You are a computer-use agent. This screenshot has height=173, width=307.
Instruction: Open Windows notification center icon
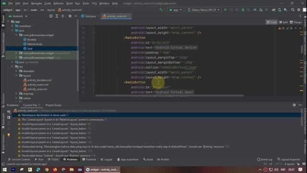[300, 170]
